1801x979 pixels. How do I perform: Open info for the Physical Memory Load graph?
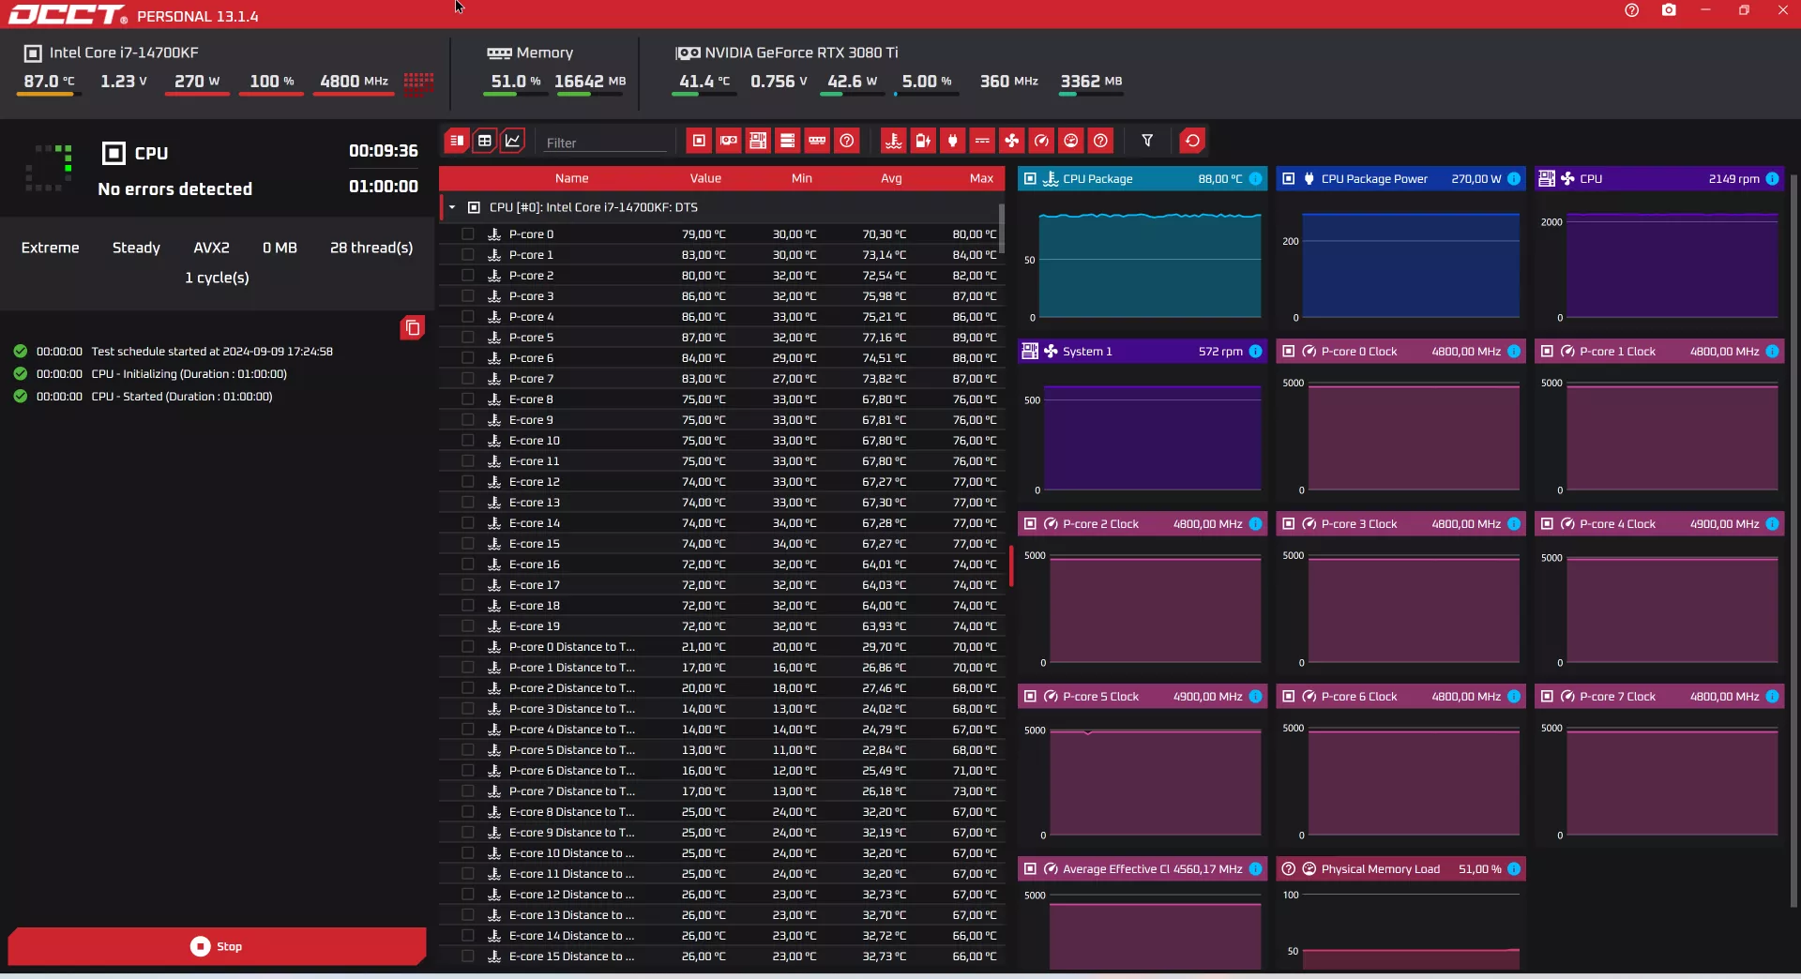tap(1514, 868)
